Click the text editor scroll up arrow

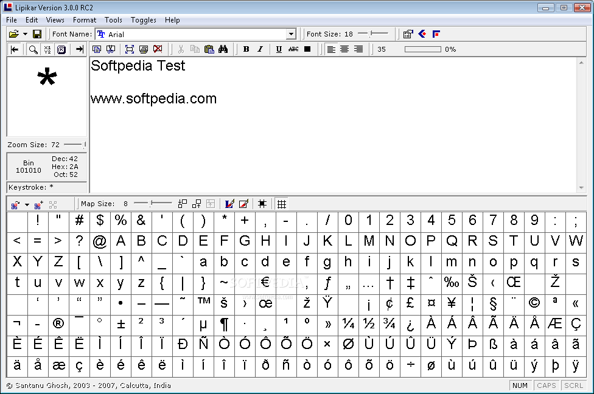point(581,63)
